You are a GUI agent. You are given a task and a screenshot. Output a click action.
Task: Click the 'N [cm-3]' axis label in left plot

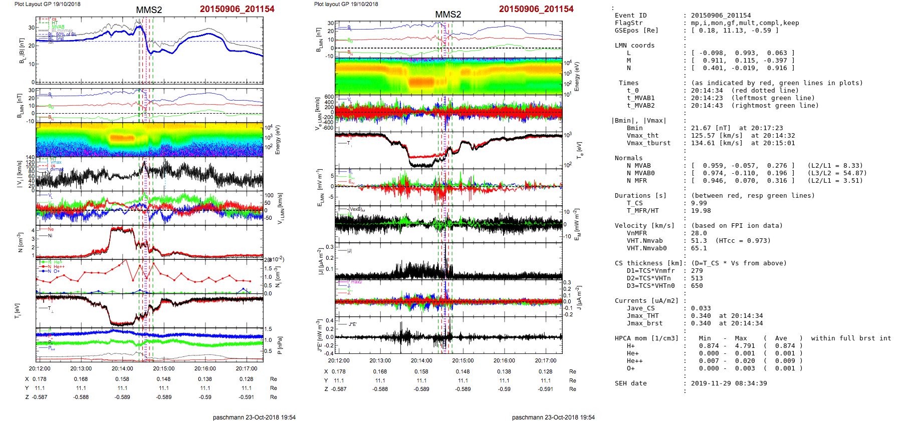click(21, 242)
